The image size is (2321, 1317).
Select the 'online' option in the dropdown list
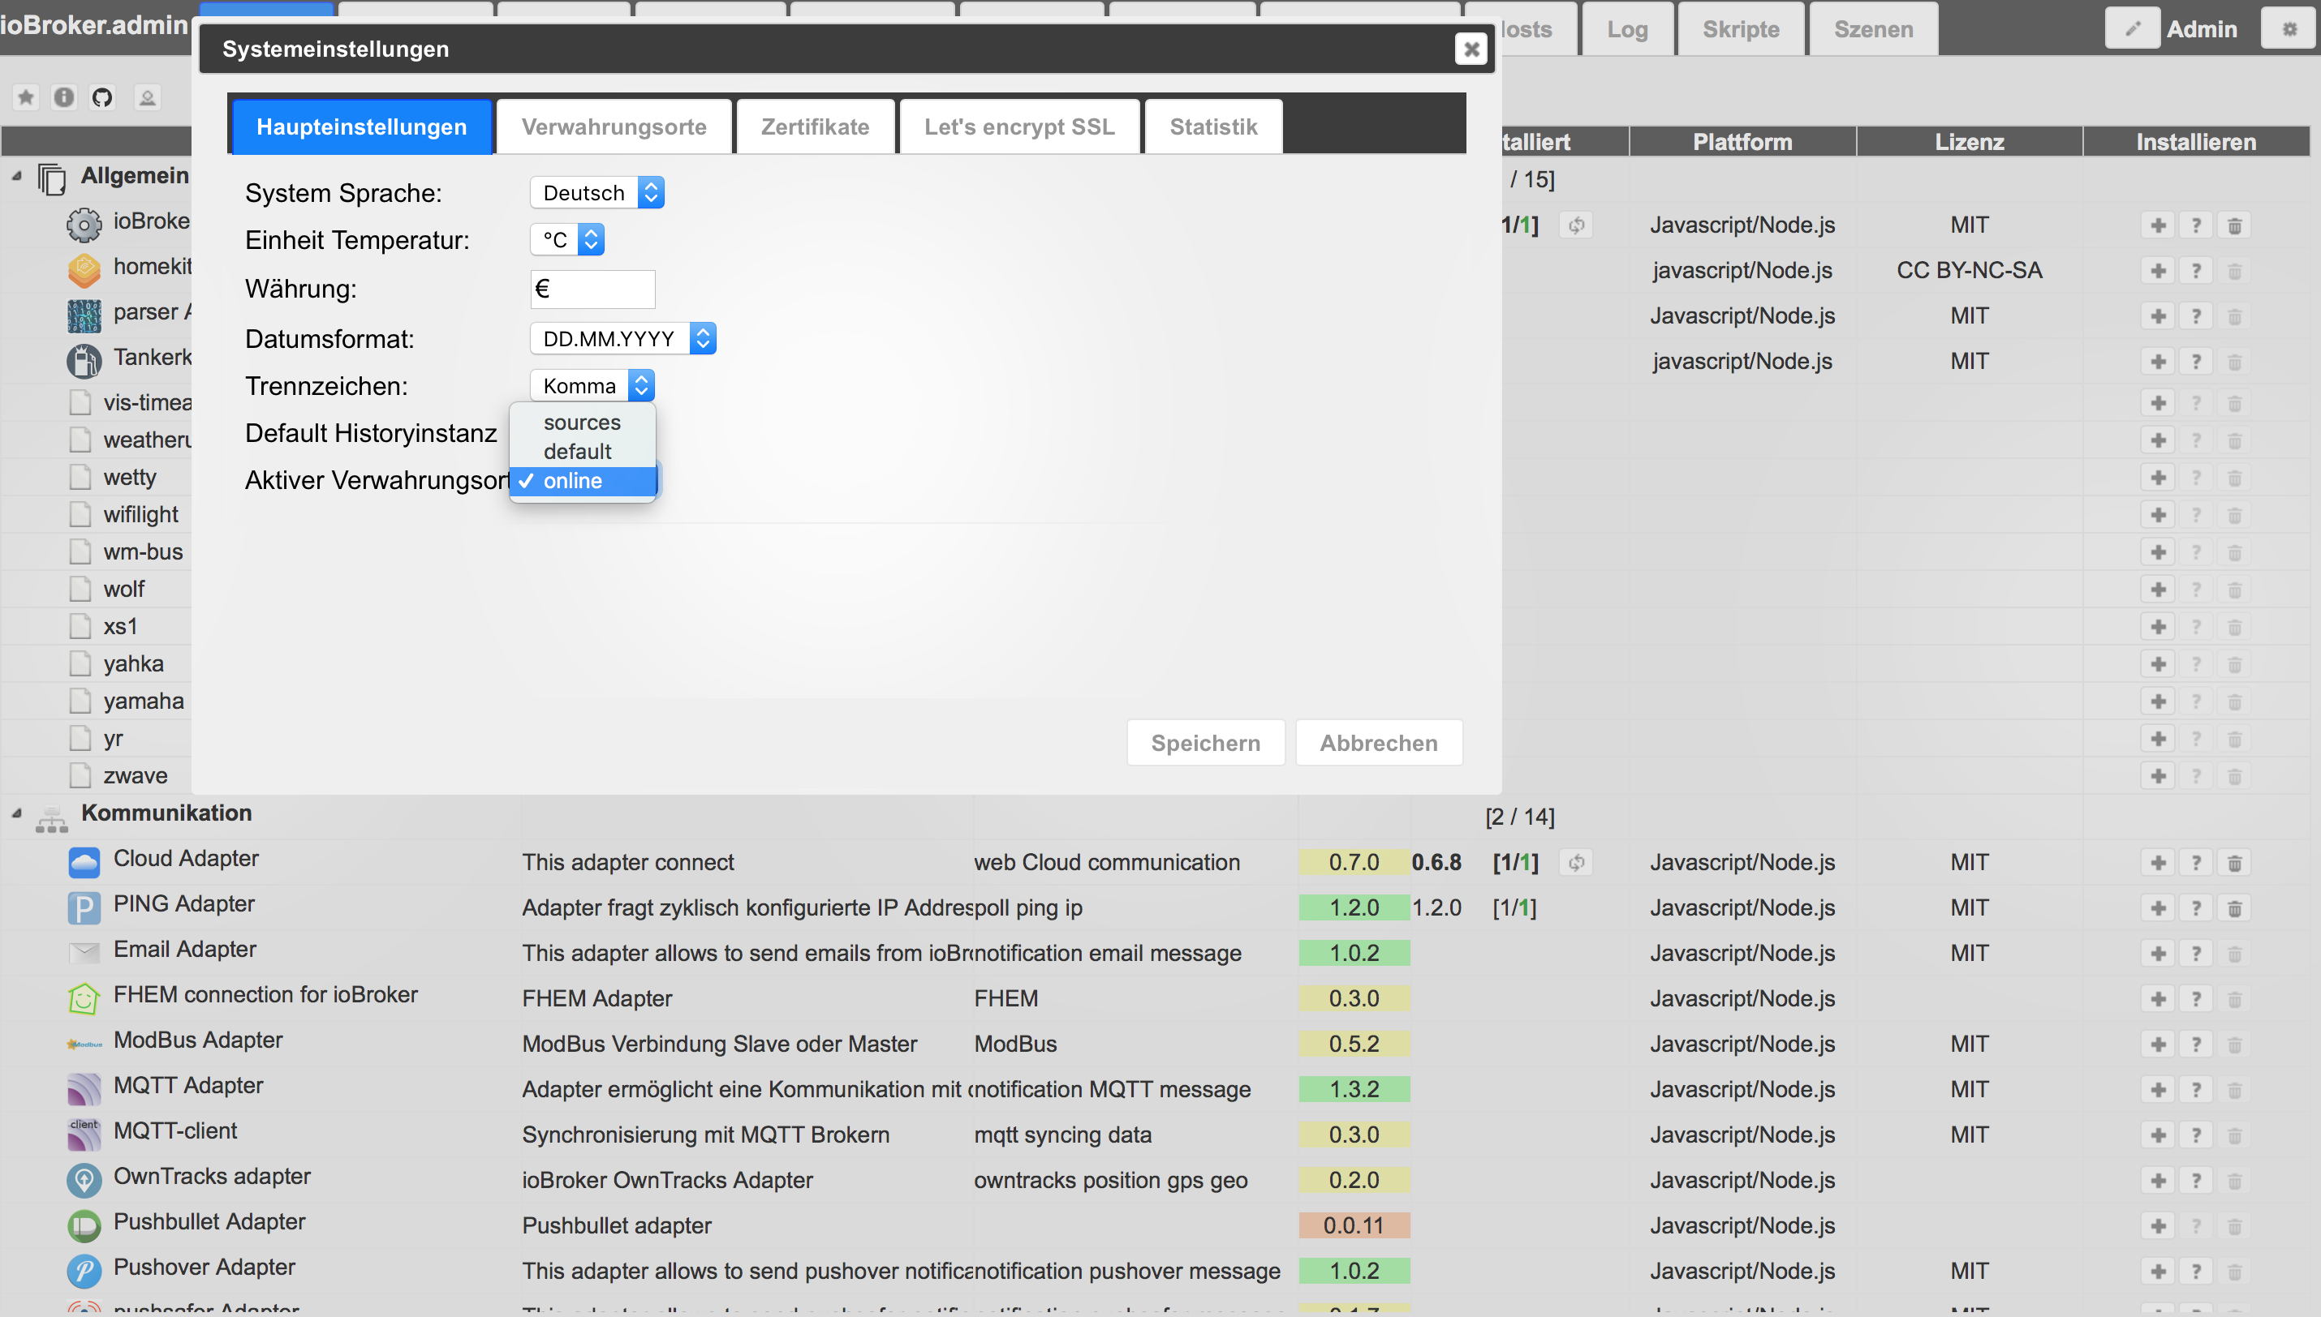click(x=573, y=481)
